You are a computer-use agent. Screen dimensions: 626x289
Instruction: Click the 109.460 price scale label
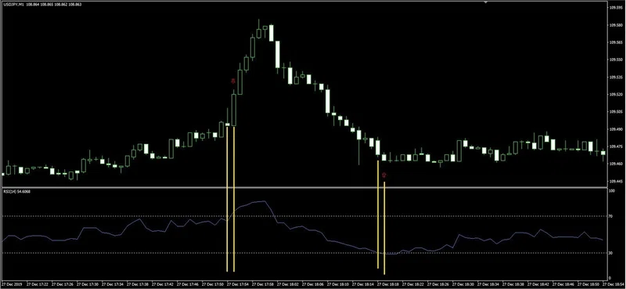(x=615, y=164)
